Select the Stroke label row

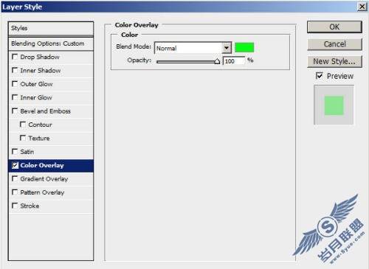[51, 206]
